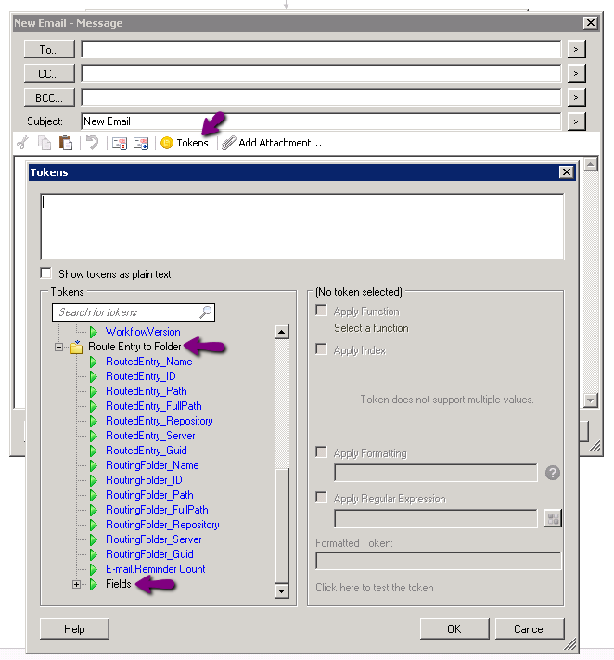Click green arrow icon beside RoutedEntry_ID
614x660 pixels.
(94, 376)
